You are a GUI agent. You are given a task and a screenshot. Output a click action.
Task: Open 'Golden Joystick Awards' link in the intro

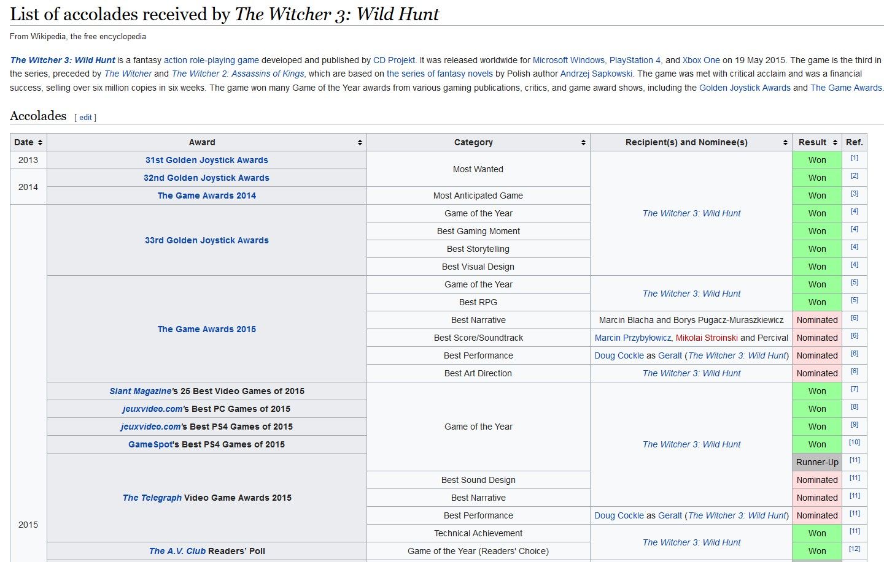click(745, 88)
